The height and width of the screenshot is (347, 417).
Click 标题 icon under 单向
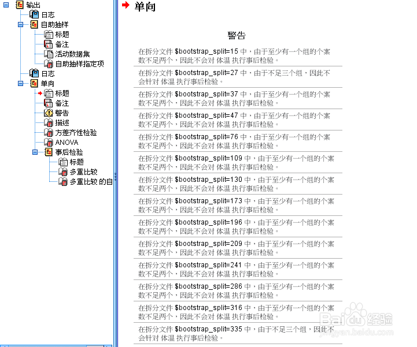click(x=49, y=94)
